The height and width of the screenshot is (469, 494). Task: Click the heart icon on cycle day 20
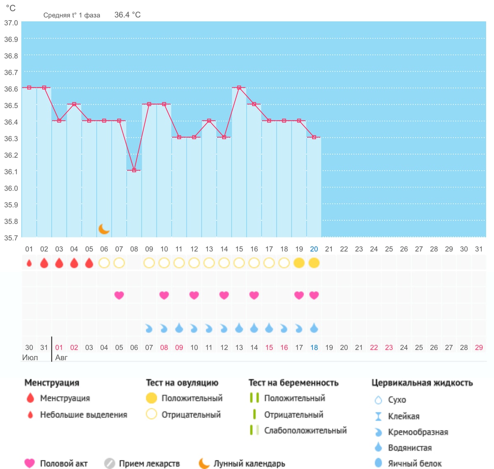314,295
